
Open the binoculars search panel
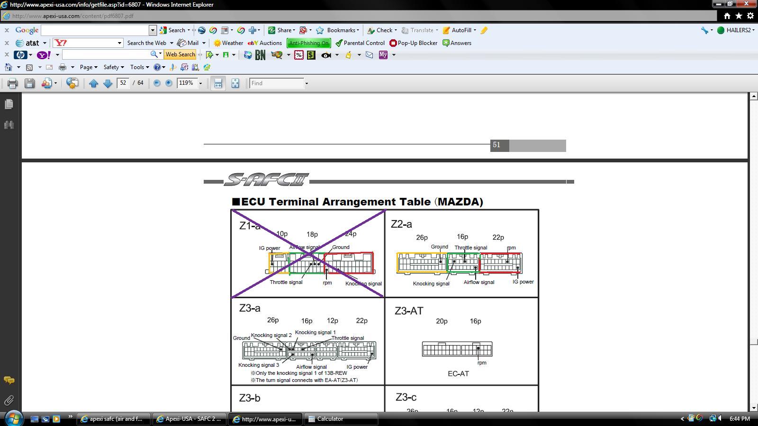9,125
